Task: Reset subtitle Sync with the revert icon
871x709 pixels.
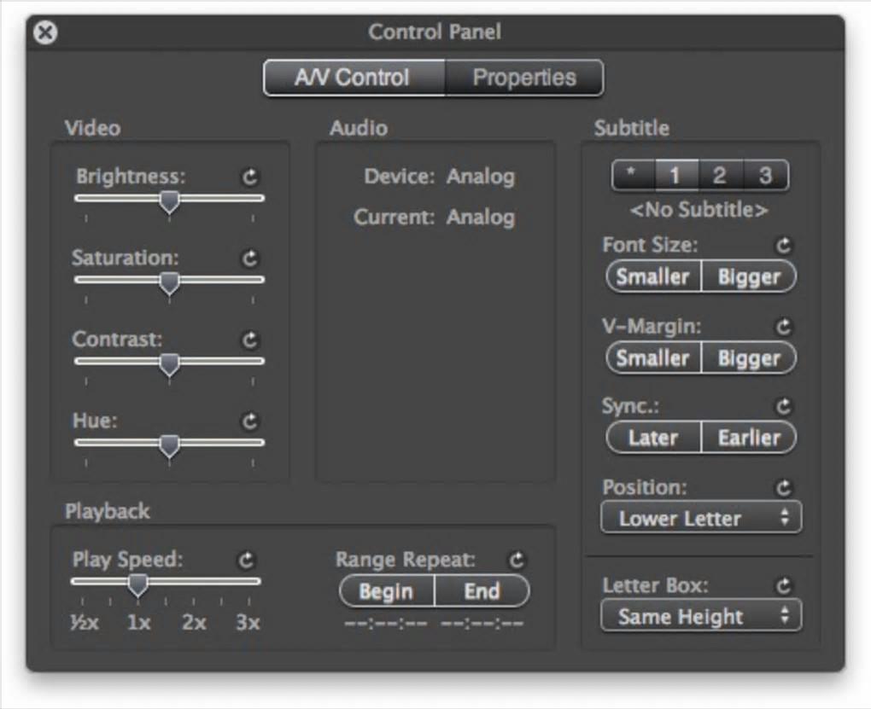Action: [x=784, y=407]
